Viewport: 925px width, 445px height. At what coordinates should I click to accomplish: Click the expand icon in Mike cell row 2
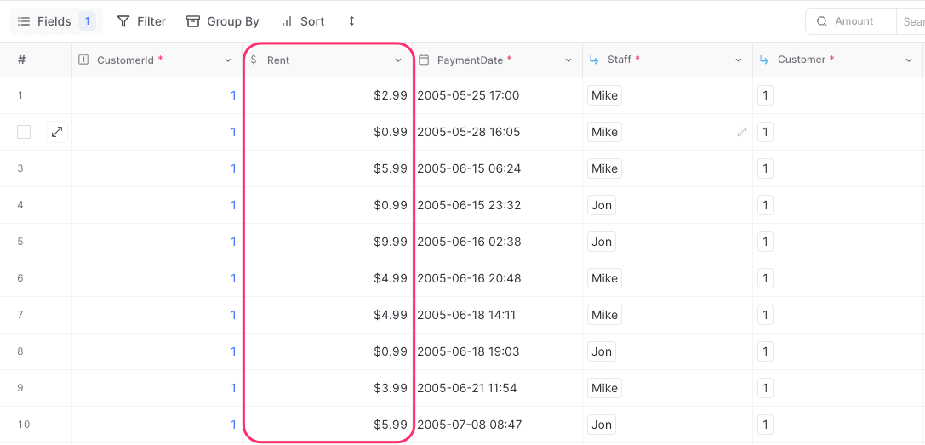point(741,132)
